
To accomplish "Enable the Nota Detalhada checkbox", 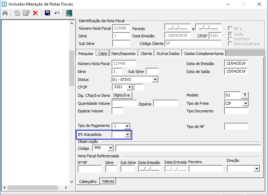I will pyautogui.click(x=230, y=44).
